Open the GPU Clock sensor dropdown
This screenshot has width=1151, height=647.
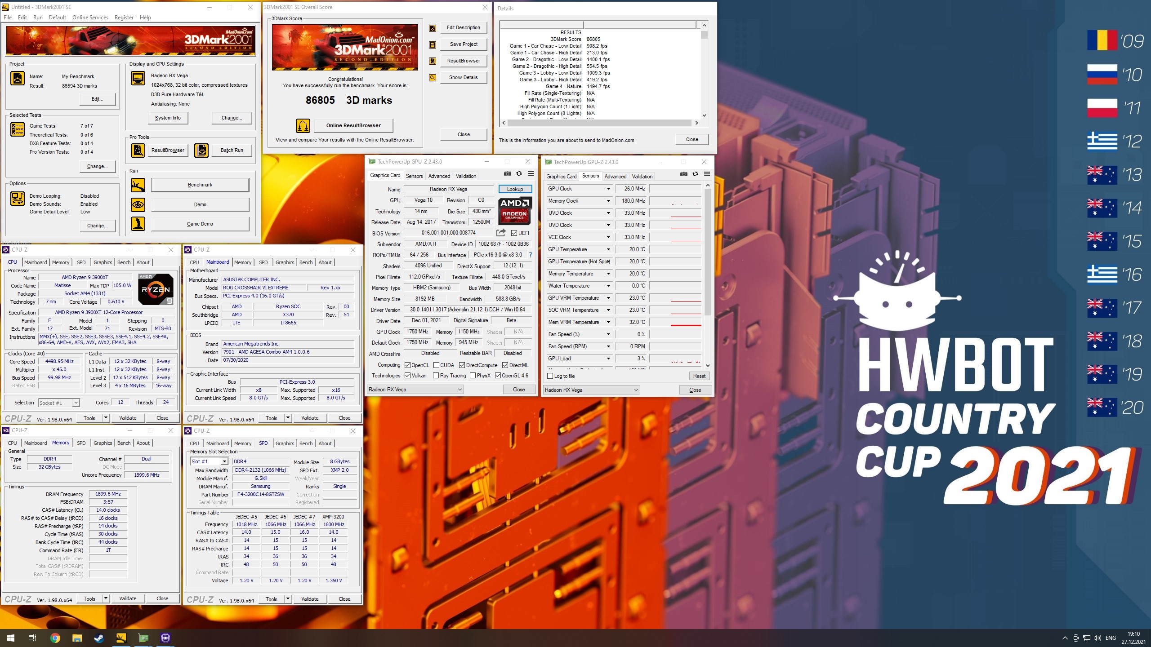coord(608,189)
